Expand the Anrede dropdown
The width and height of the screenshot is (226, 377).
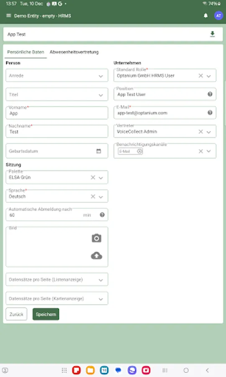(57, 76)
